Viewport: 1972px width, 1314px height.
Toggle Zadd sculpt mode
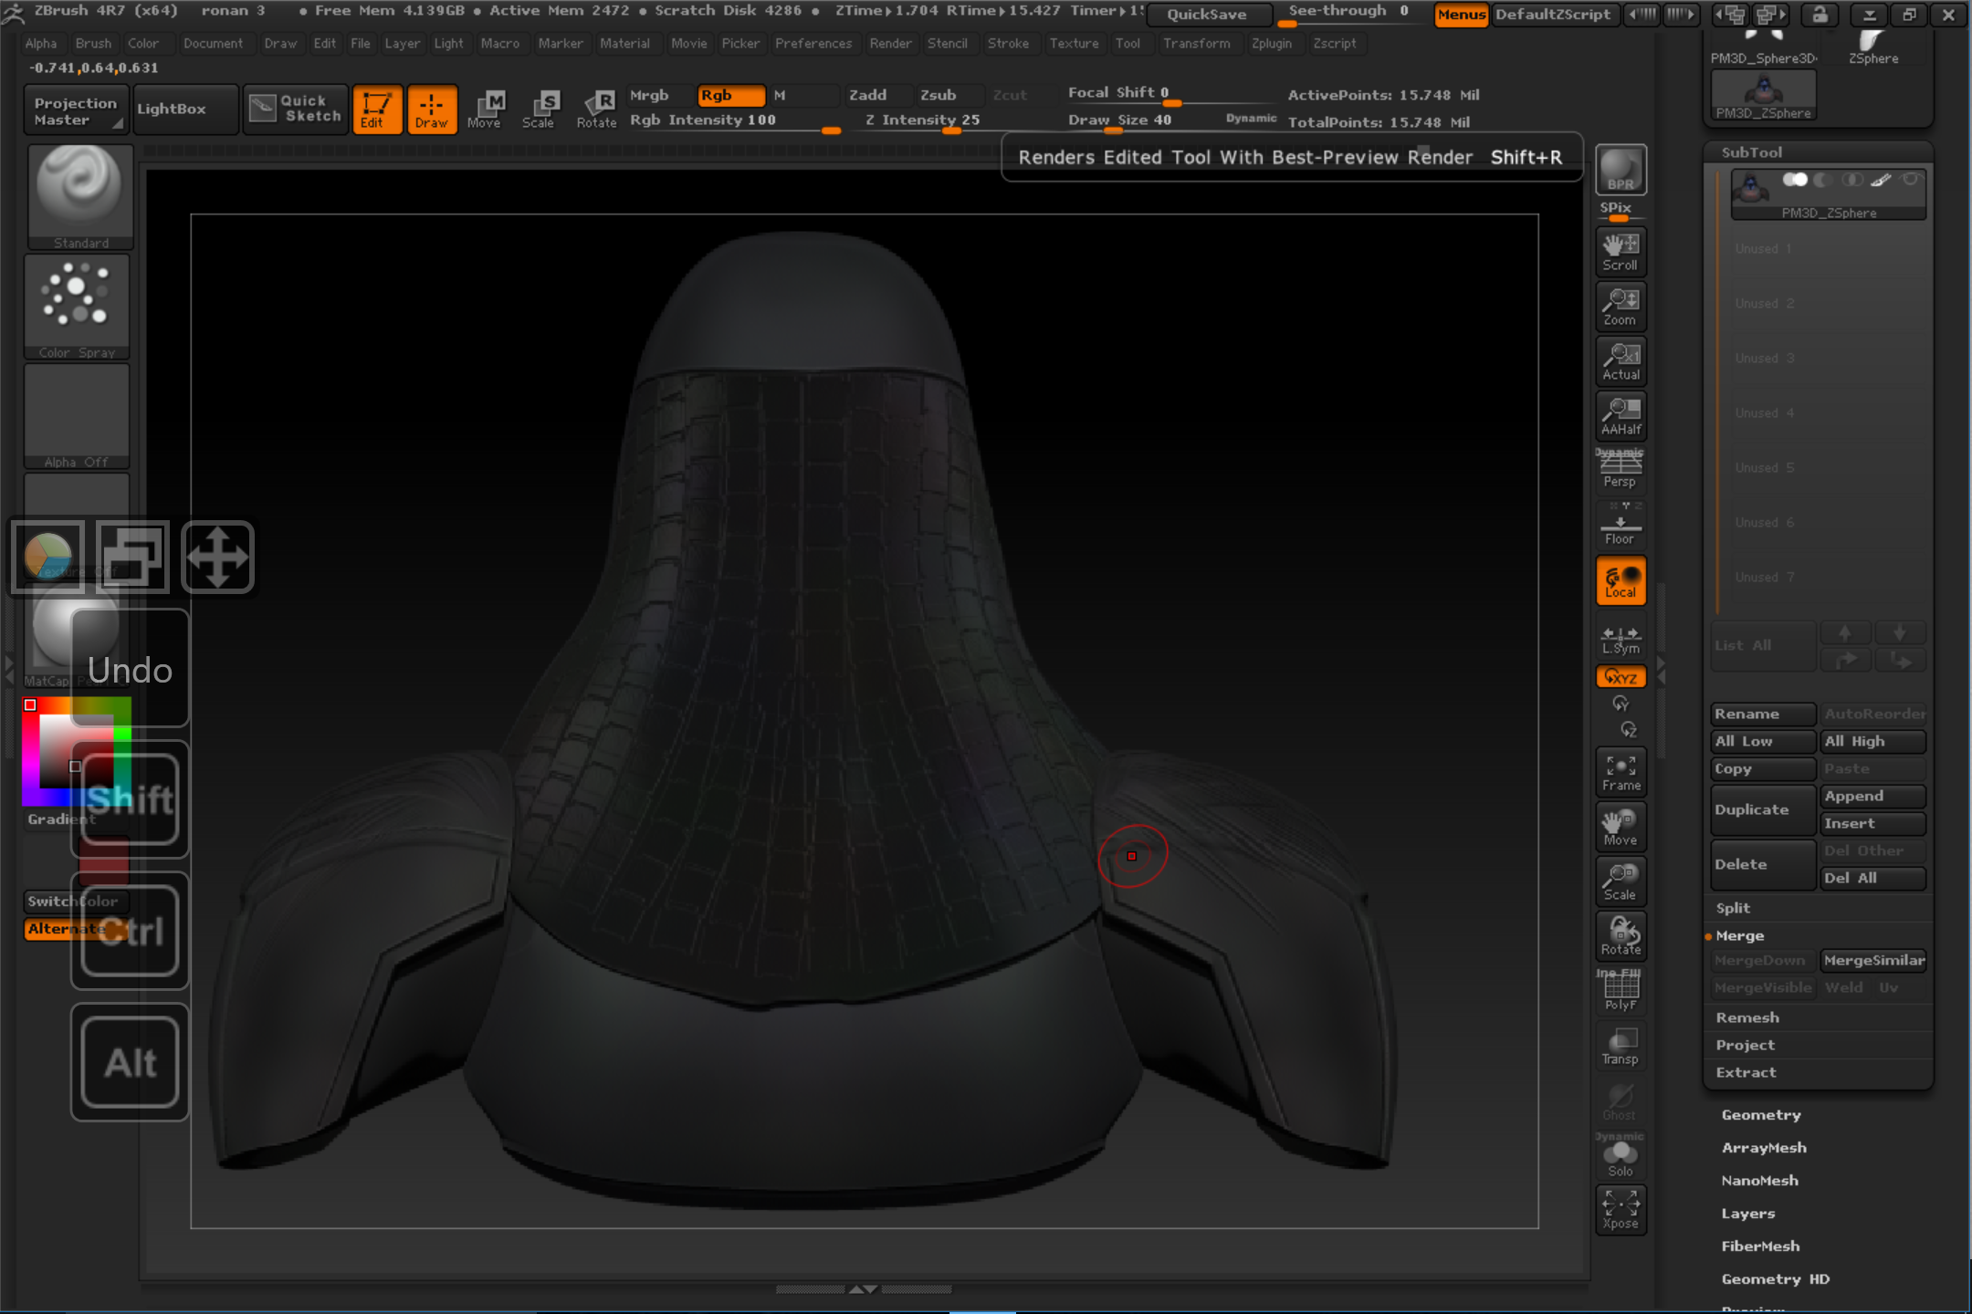click(x=878, y=95)
